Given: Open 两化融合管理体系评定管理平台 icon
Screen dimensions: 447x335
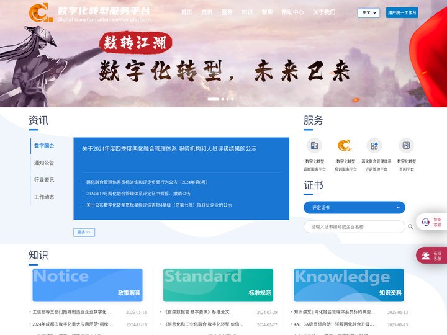Looking at the screenshot, I should (374, 146).
